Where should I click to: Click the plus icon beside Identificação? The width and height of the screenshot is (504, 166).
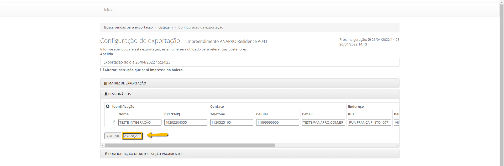pyautogui.click(x=108, y=106)
